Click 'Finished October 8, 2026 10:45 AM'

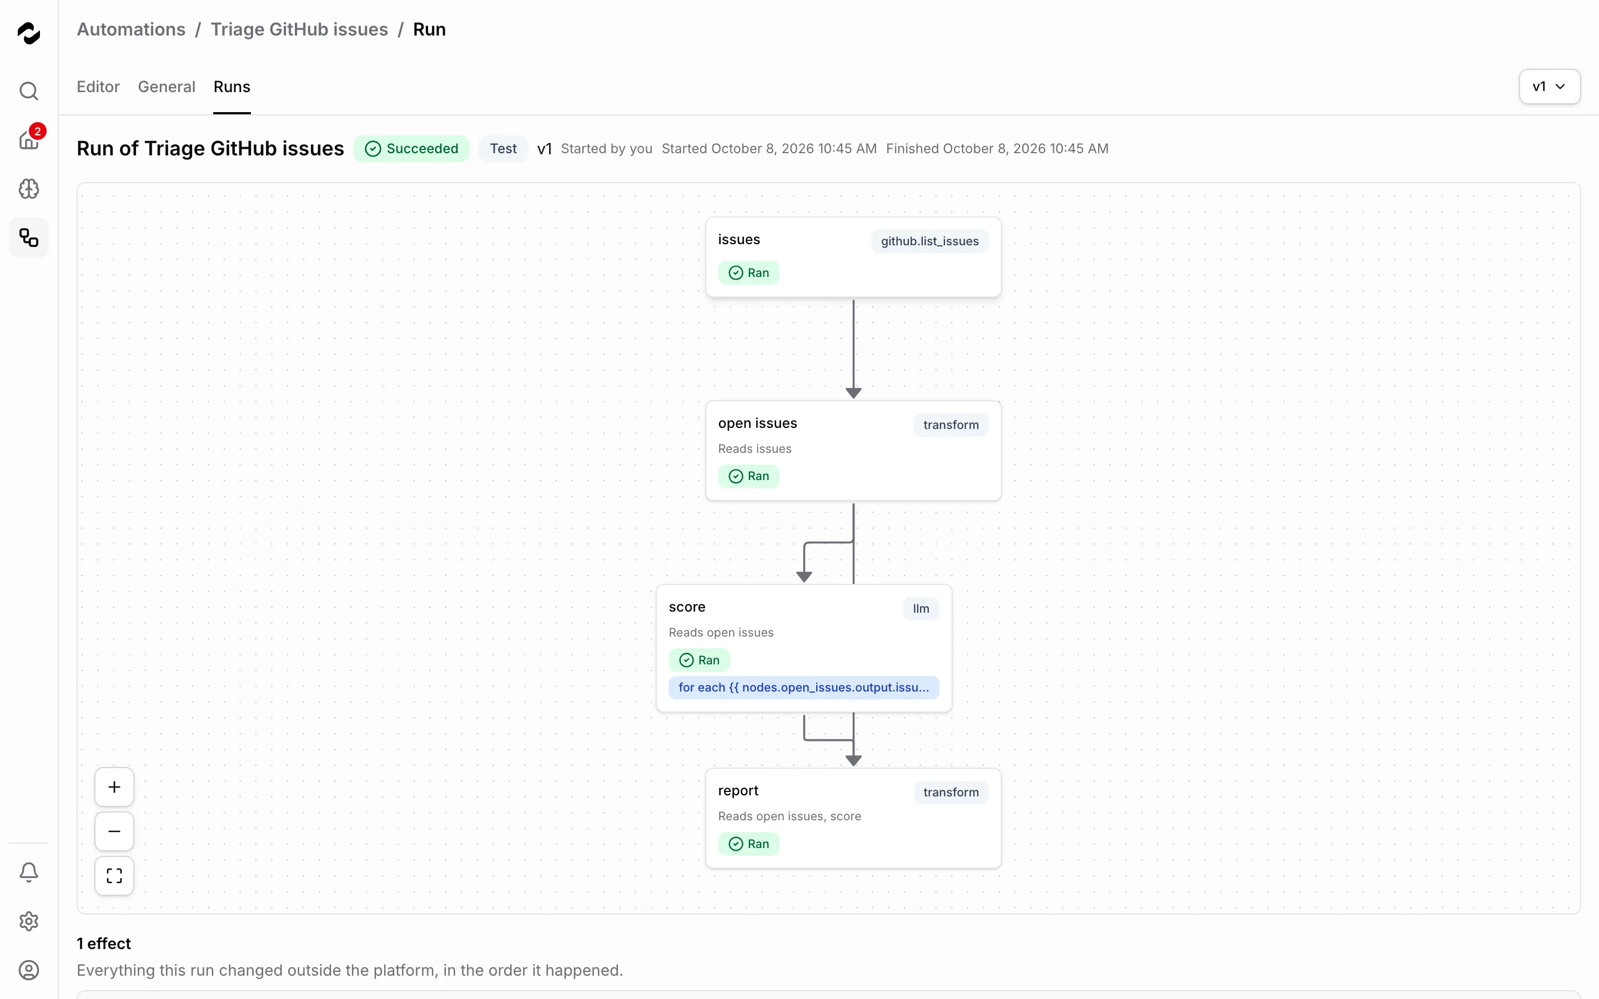point(997,149)
